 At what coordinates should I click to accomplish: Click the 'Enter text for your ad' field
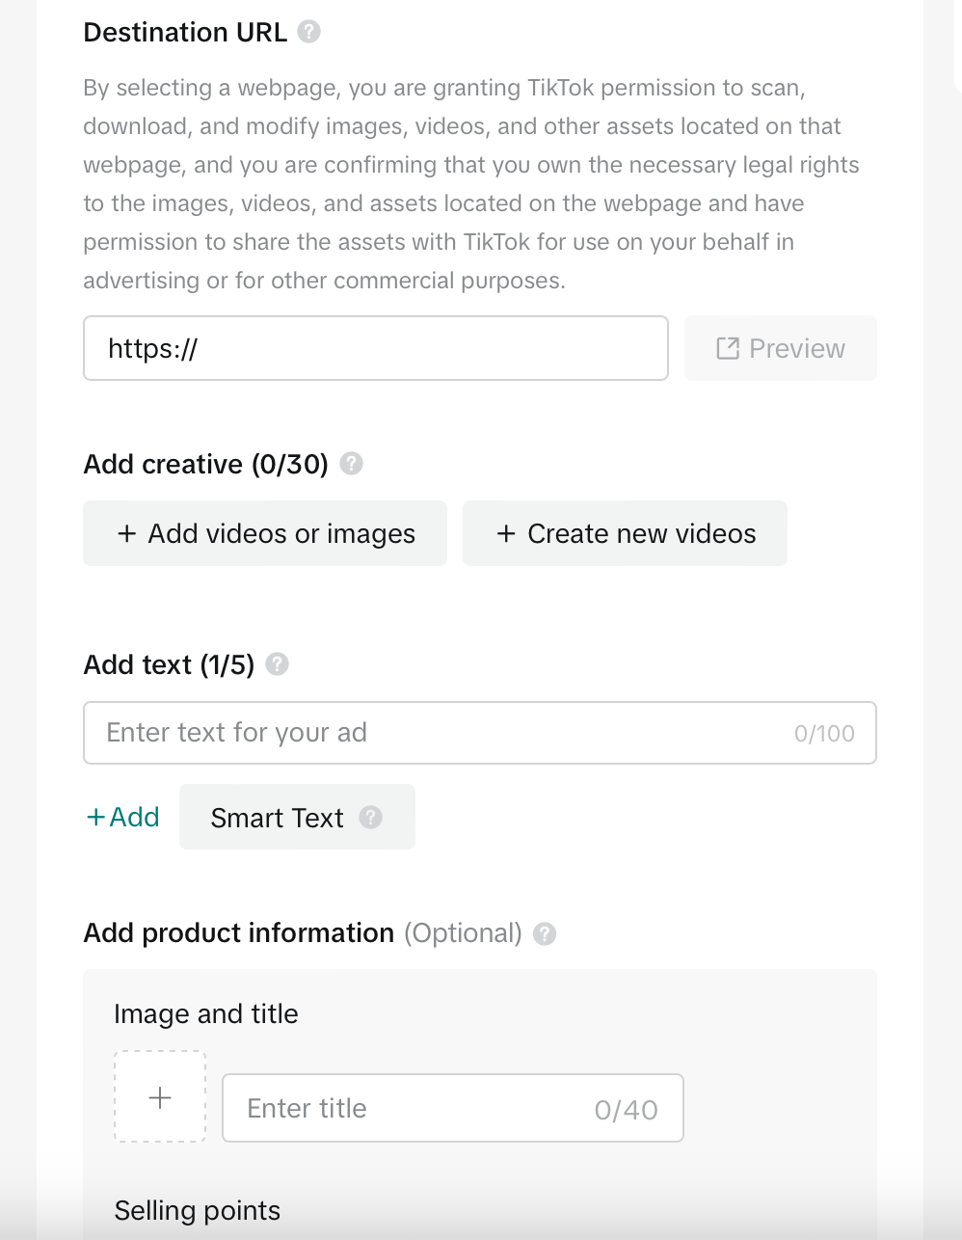click(x=480, y=733)
